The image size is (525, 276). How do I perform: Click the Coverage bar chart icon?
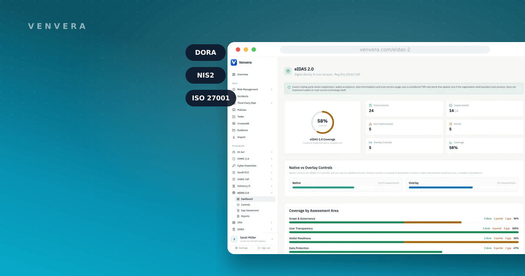click(x=451, y=142)
